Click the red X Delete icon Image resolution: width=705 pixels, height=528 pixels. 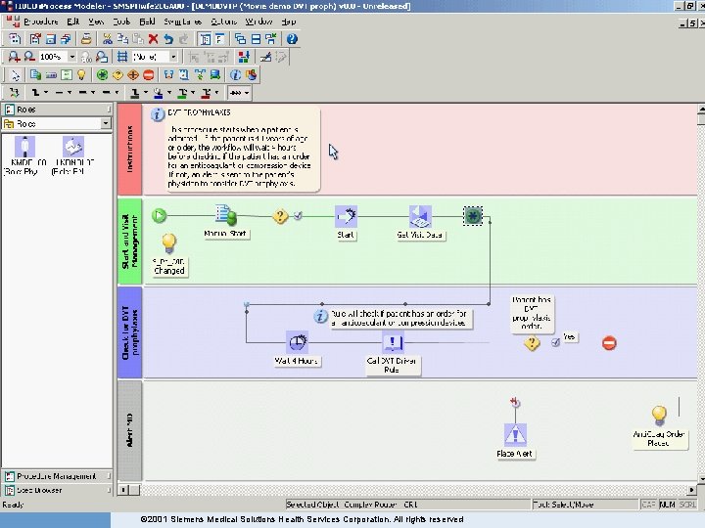pyautogui.click(x=154, y=39)
